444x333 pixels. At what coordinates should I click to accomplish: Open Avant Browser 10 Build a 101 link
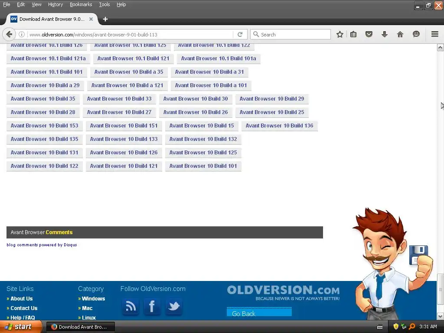(211, 85)
